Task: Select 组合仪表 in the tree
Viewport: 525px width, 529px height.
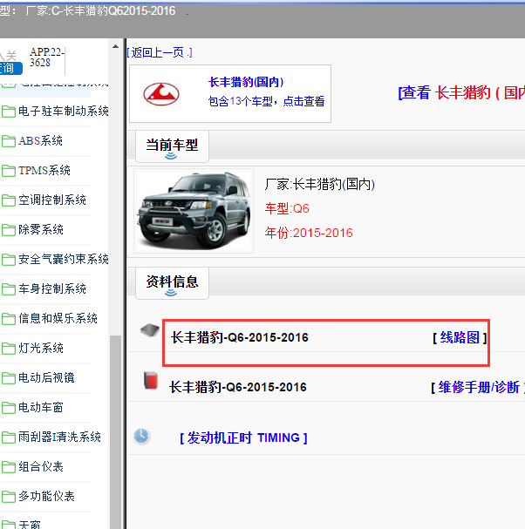Action: pyautogui.click(x=41, y=467)
